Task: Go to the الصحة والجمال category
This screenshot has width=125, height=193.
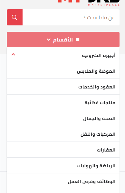Action: pos(63,118)
